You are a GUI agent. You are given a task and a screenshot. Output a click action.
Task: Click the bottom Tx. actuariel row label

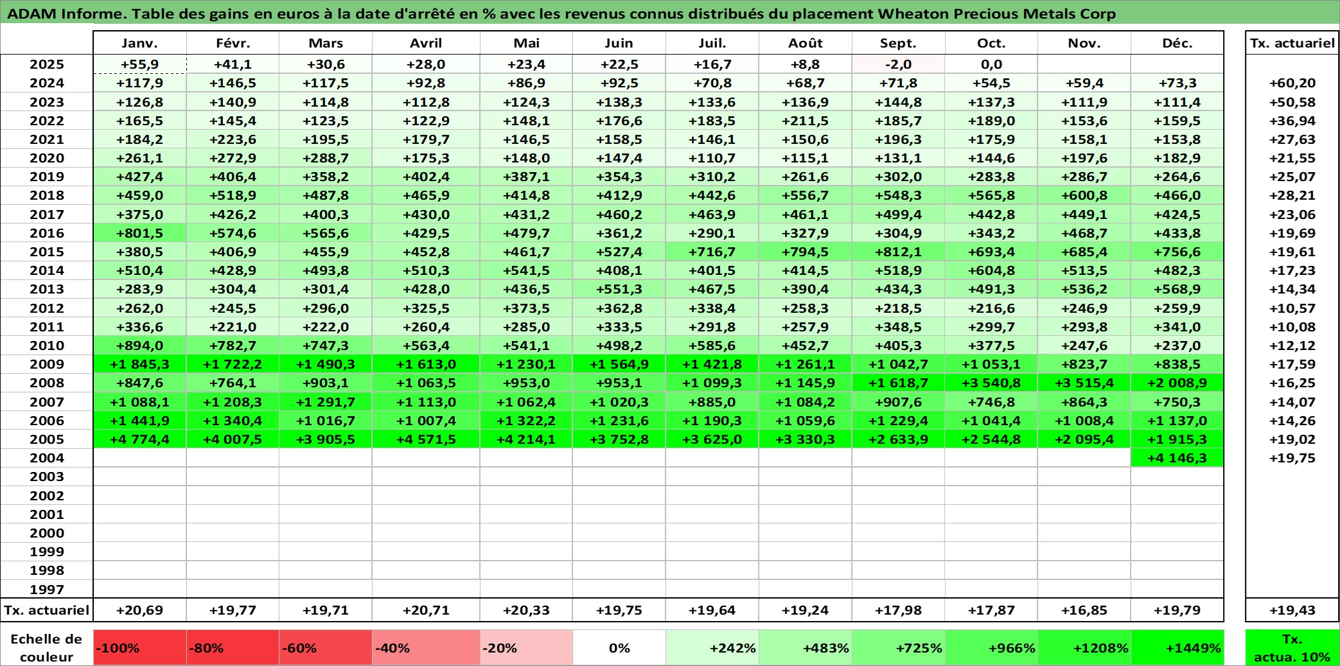[x=47, y=610]
